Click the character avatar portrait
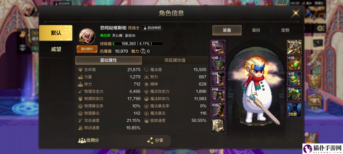The height and width of the screenshot is (154, 343). click(87, 36)
